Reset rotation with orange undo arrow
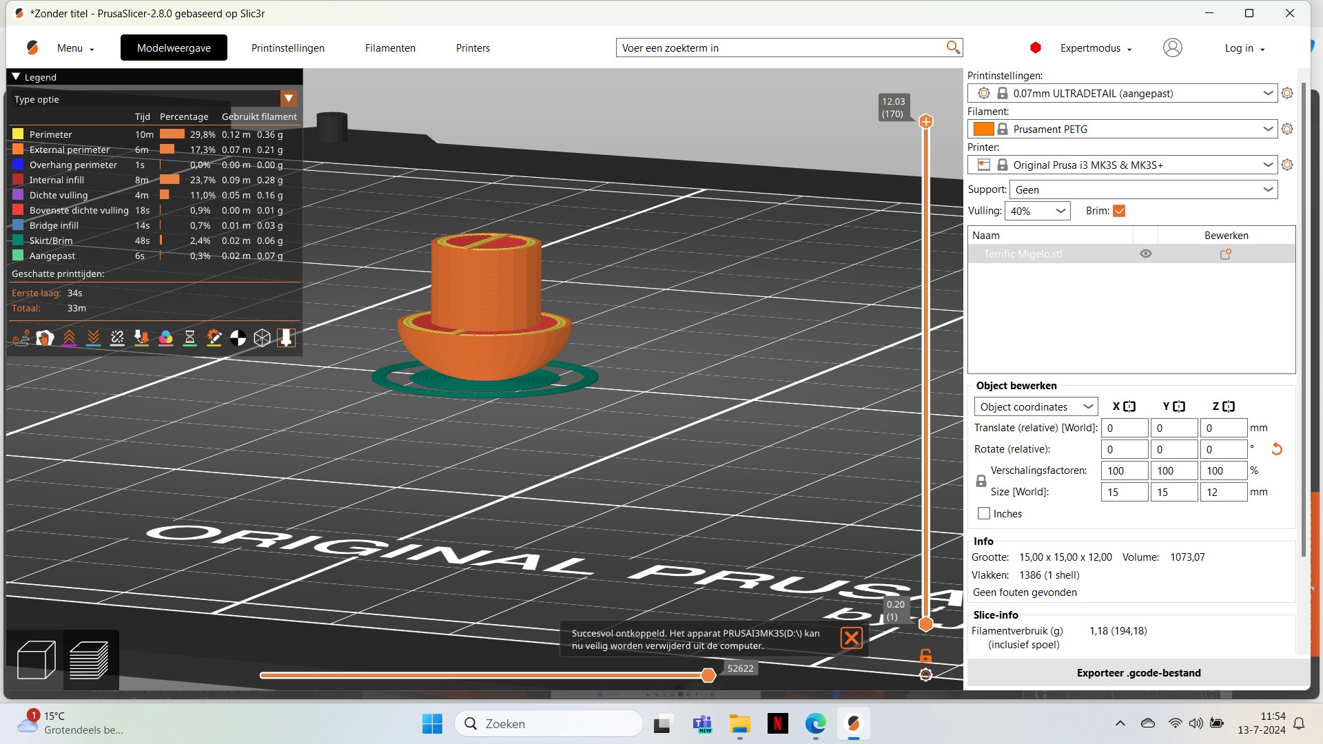The width and height of the screenshot is (1323, 744). click(x=1276, y=449)
